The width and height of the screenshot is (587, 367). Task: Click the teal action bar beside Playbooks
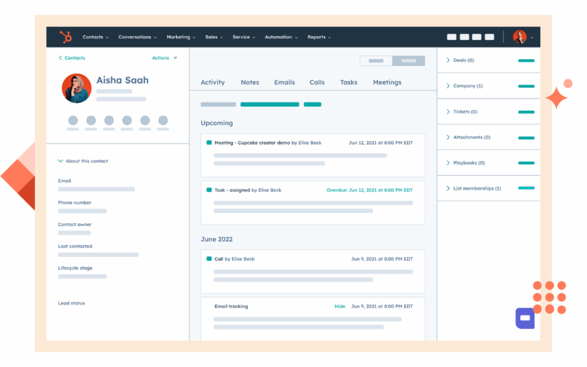coord(526,163)
